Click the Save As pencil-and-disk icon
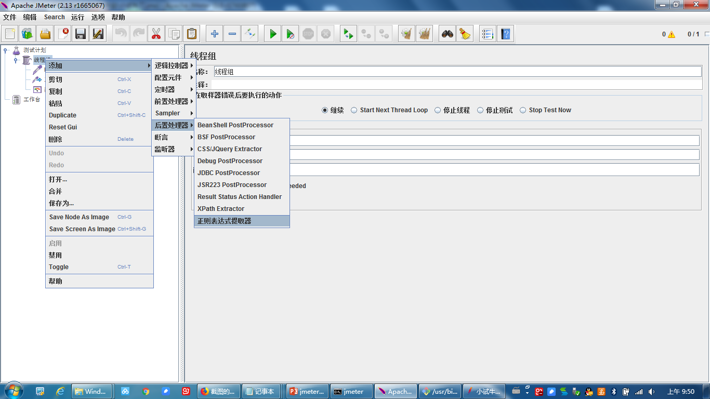The height and width of the screenshot is (399, 710). click(98, 34)
